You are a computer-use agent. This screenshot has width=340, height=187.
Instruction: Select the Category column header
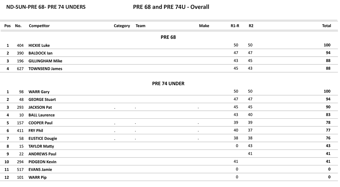click(122, 26)
